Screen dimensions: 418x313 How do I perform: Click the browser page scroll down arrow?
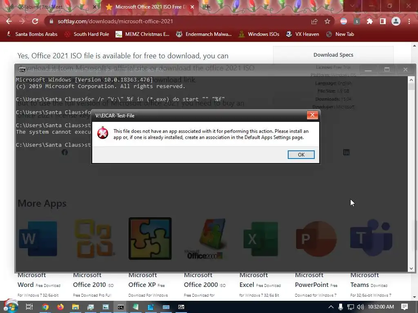(x=415, y=297)
